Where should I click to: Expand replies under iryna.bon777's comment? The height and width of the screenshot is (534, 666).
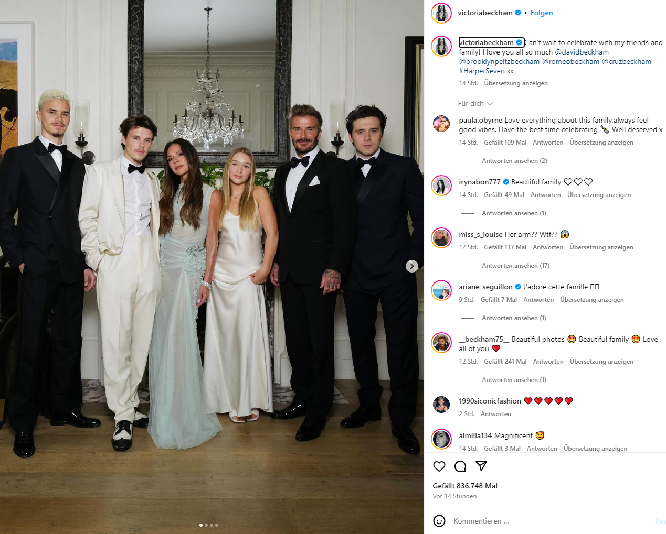(x=514, y=213)
